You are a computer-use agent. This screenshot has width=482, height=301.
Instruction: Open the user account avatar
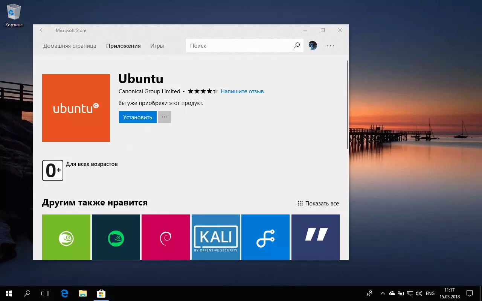coord(313,46)
